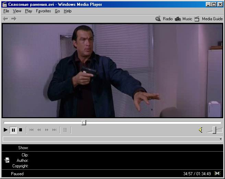Open the Help menu
Screen dimensions: 225x179
pos(68,11)
